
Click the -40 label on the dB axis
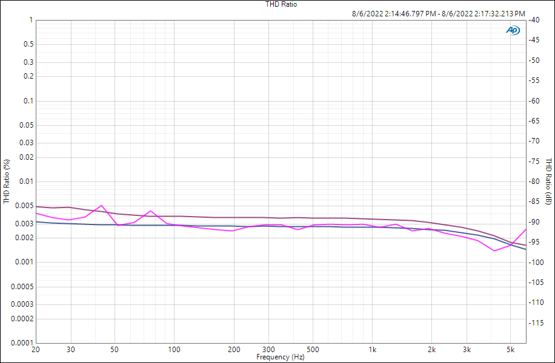[x=534, y=20]
